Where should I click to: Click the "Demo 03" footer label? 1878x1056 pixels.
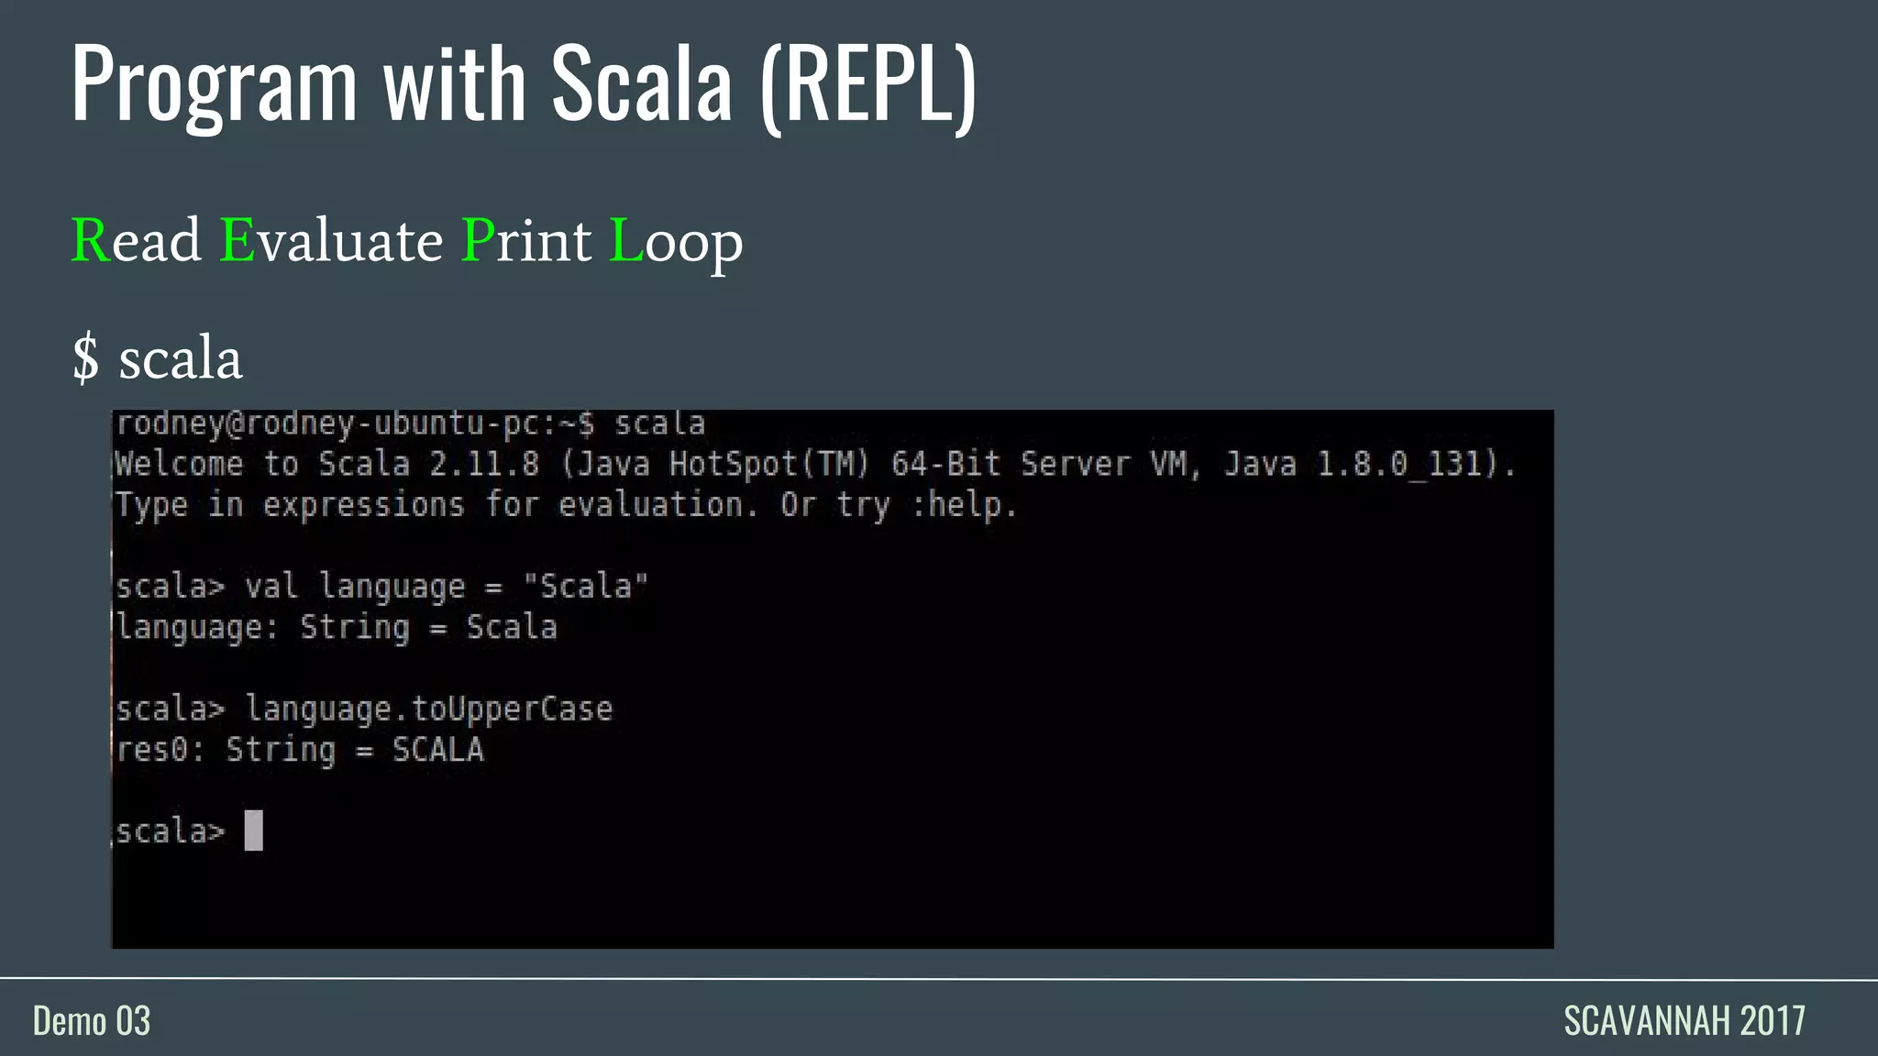pos(92,1021)
